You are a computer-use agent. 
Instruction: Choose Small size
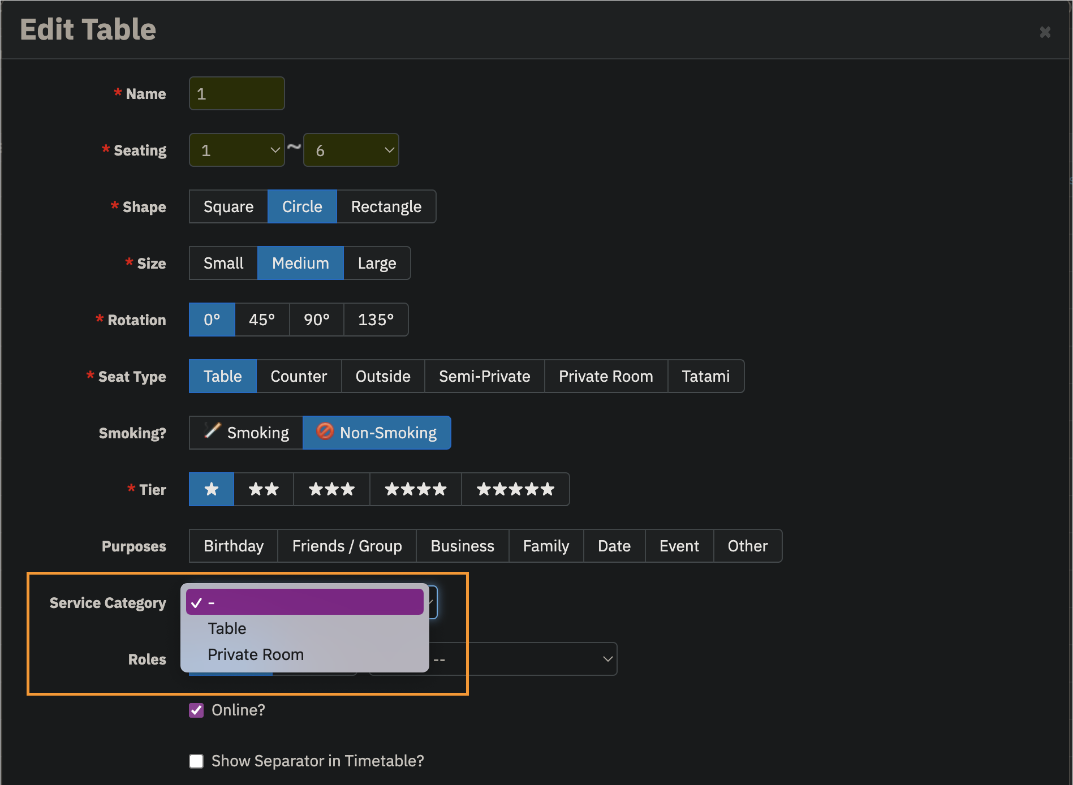pyautogui.click(x=223, y=263)
